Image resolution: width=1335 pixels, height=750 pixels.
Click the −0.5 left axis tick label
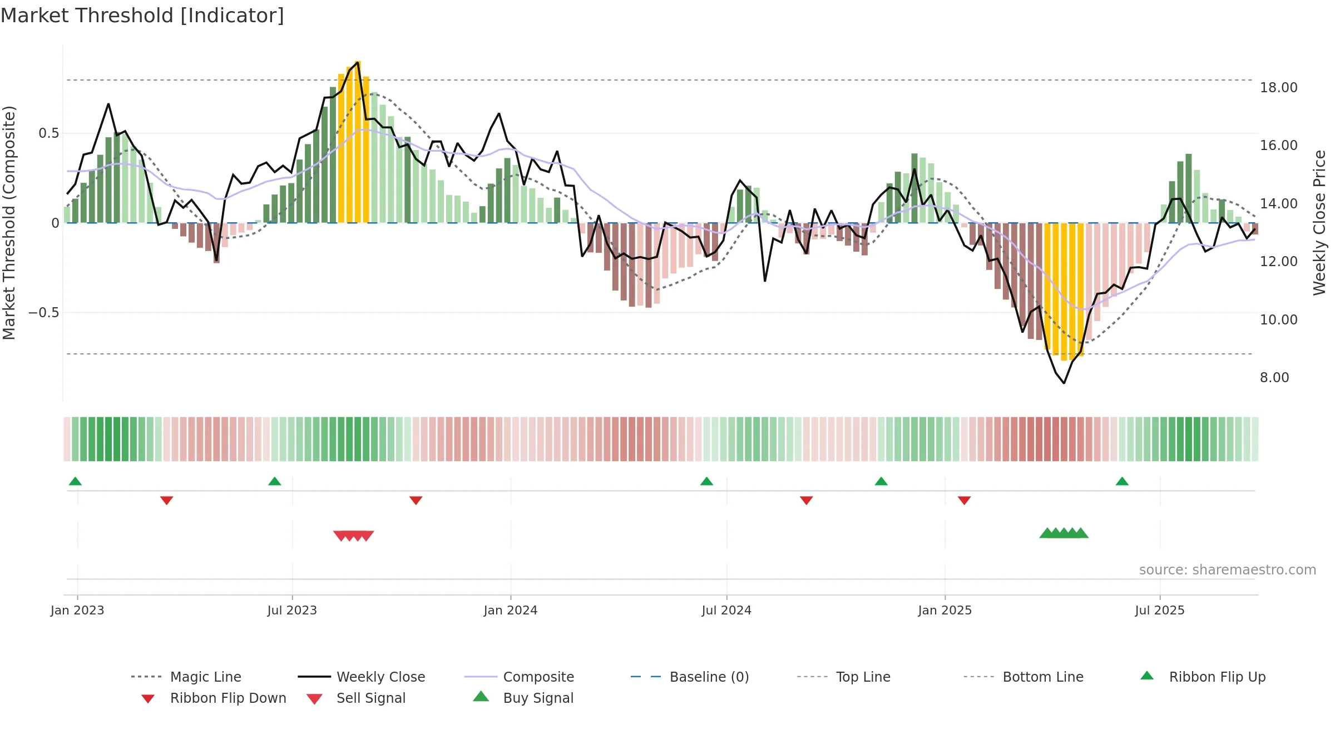tap(44, 312)
